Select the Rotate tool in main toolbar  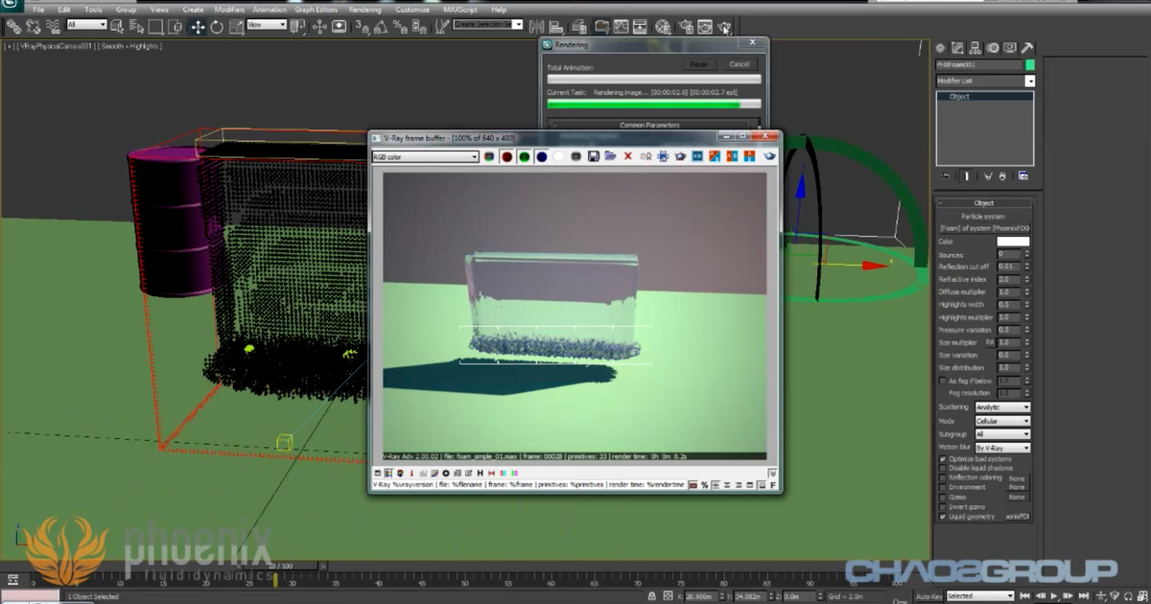click(x=217, y=27)
